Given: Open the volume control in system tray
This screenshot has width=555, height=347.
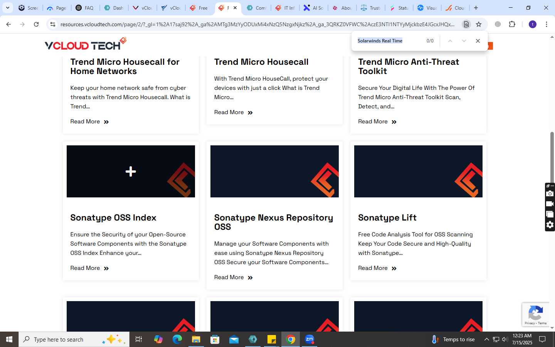Looking at the screenshot, I should 505,339.
